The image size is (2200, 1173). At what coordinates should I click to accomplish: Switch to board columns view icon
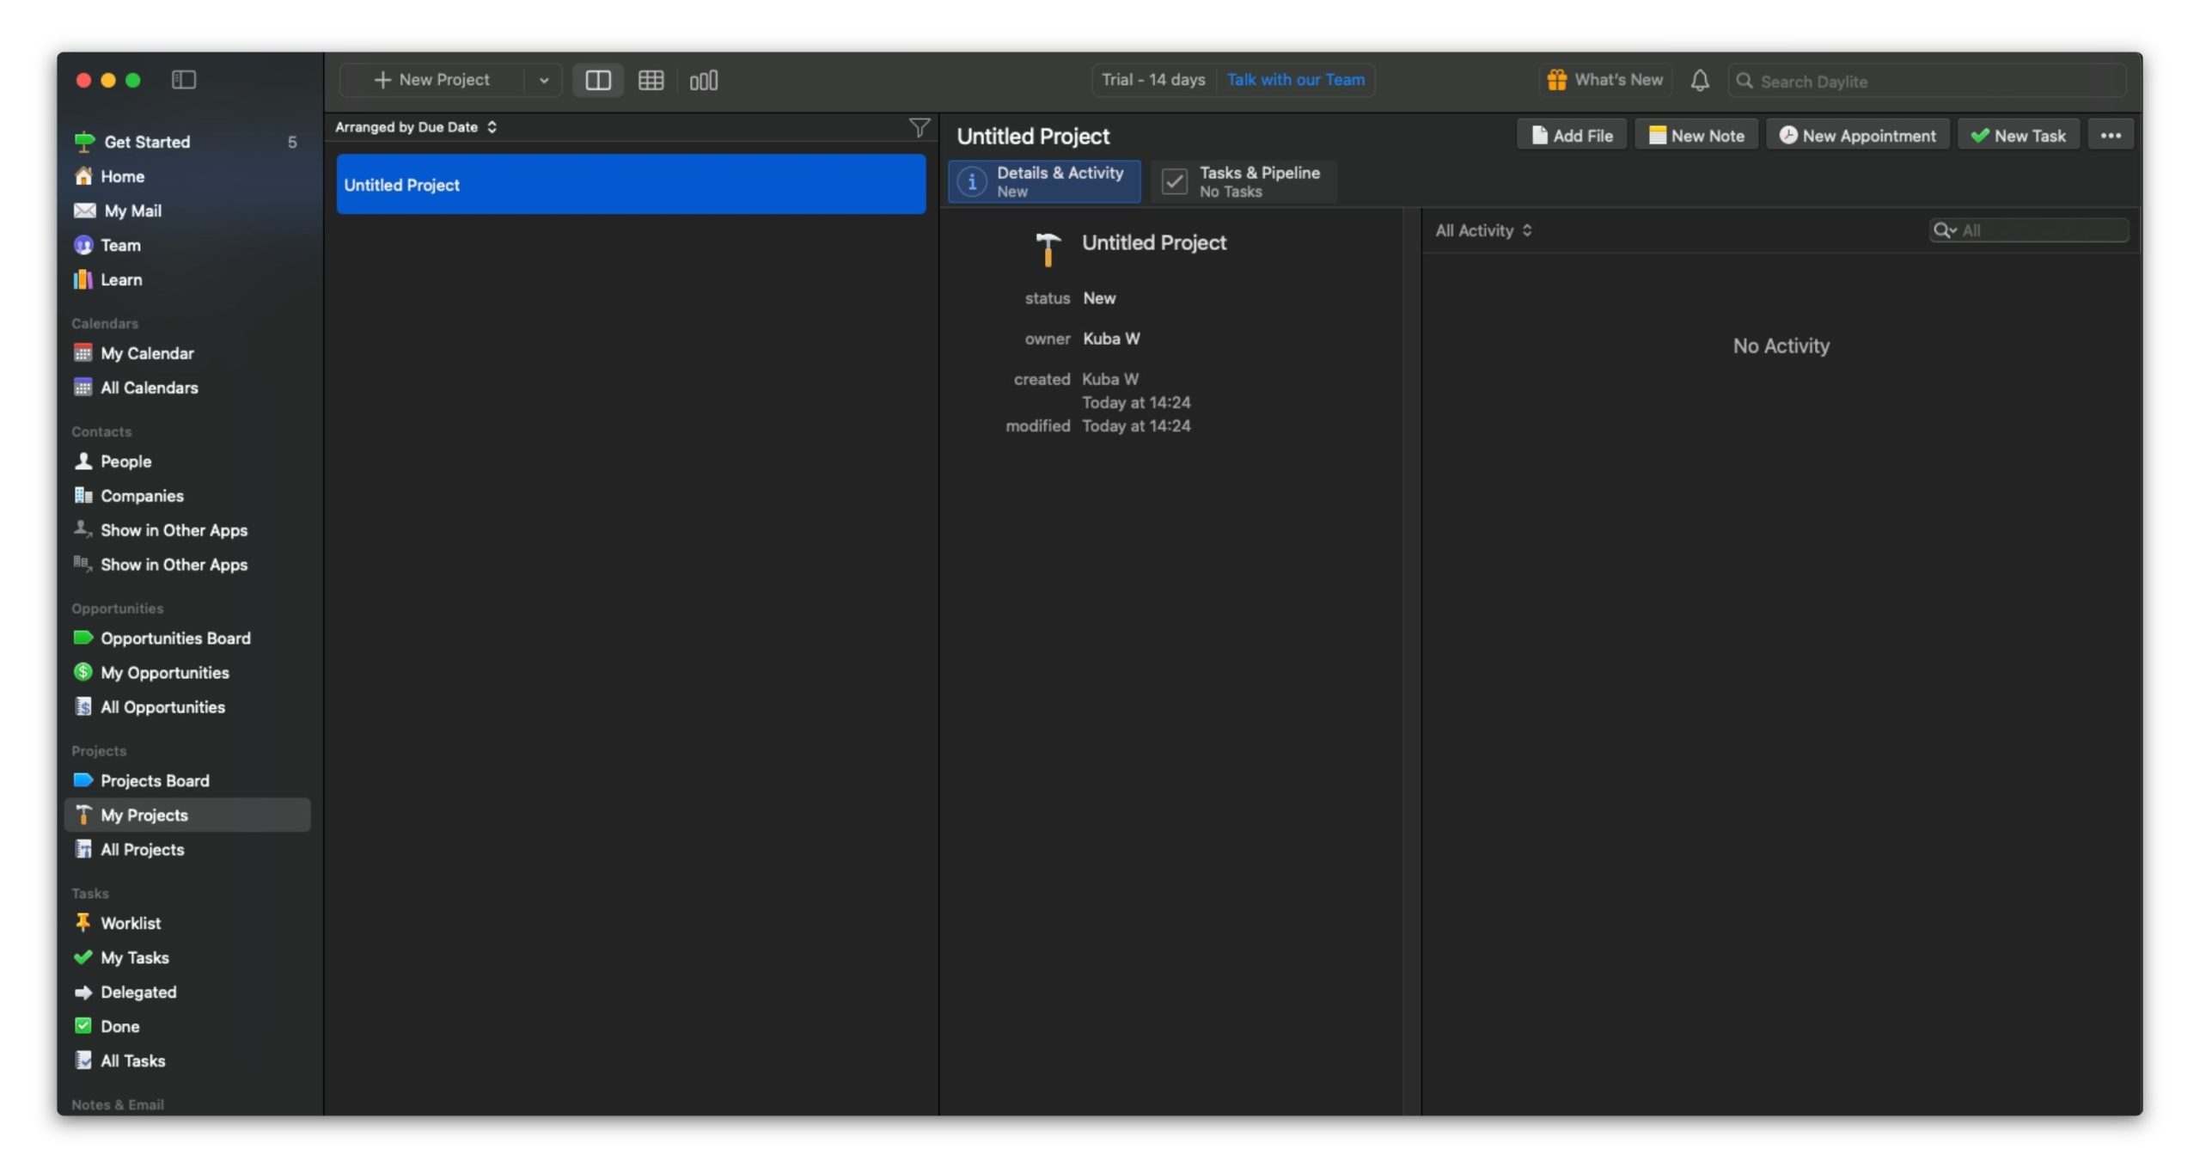tap(703, 80)
